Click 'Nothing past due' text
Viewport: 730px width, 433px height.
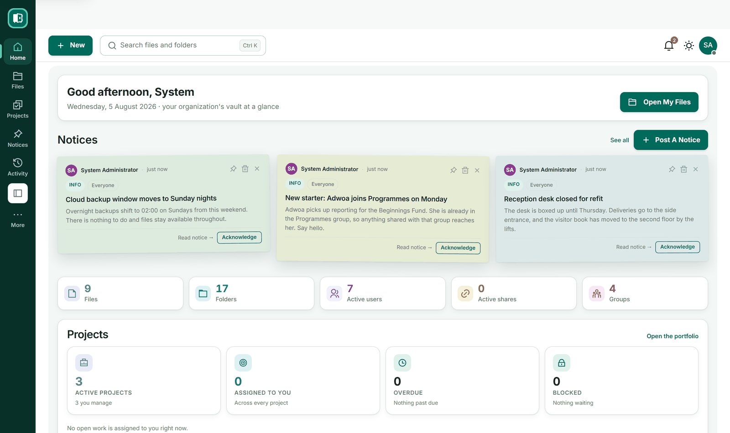pos(416,403)
